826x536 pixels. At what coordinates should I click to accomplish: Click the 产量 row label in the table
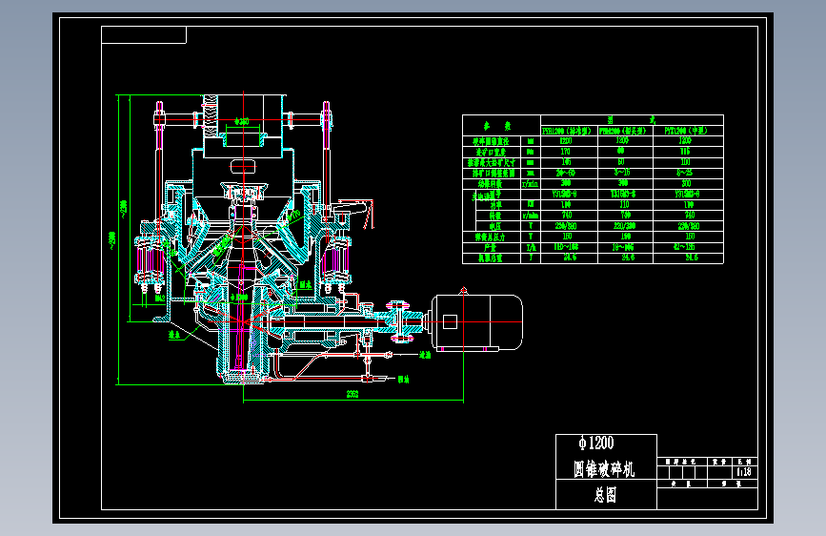tap(491, 247)
